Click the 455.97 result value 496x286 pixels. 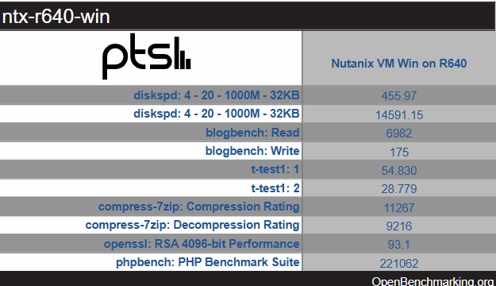pos(399,96)
